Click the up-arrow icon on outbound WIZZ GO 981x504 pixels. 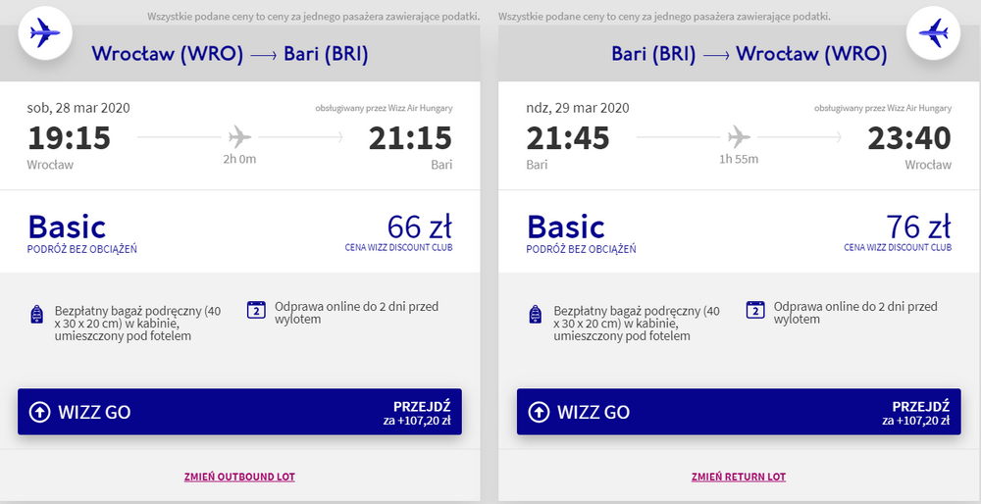40,413
